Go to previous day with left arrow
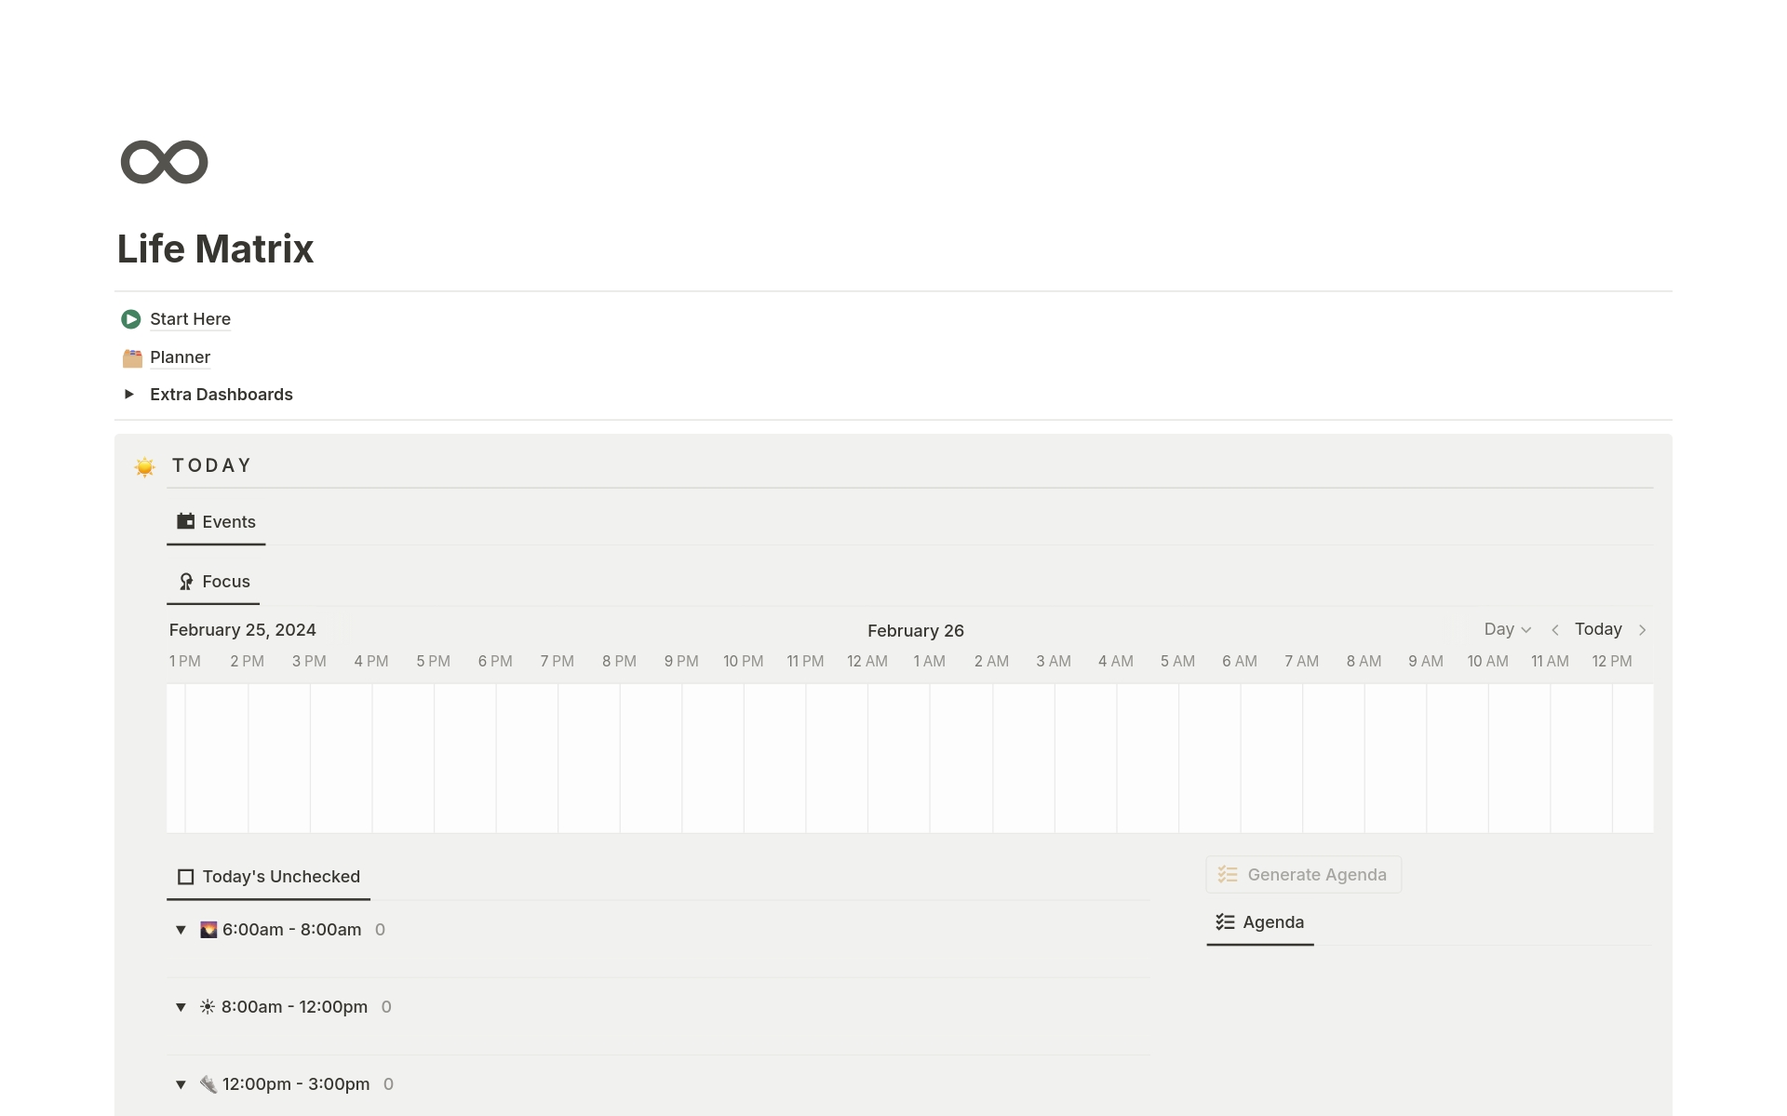 (x=1554, y=630)
